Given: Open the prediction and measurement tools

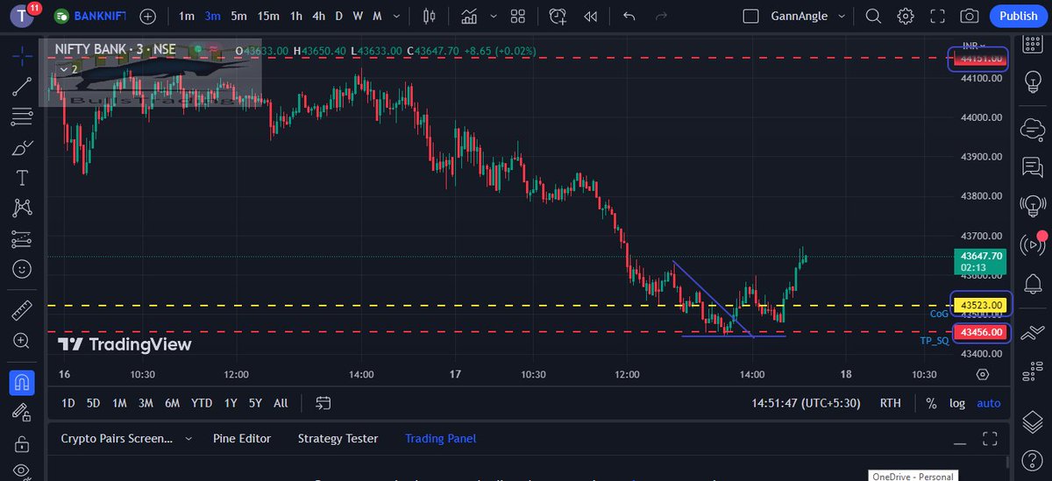Looking at the screenshot, I should [23, 238].
